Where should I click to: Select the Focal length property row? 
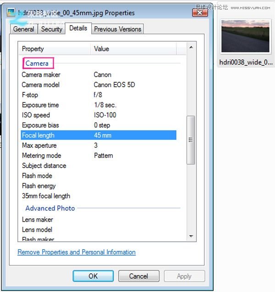pyautogui.click(x=98, y=135)
